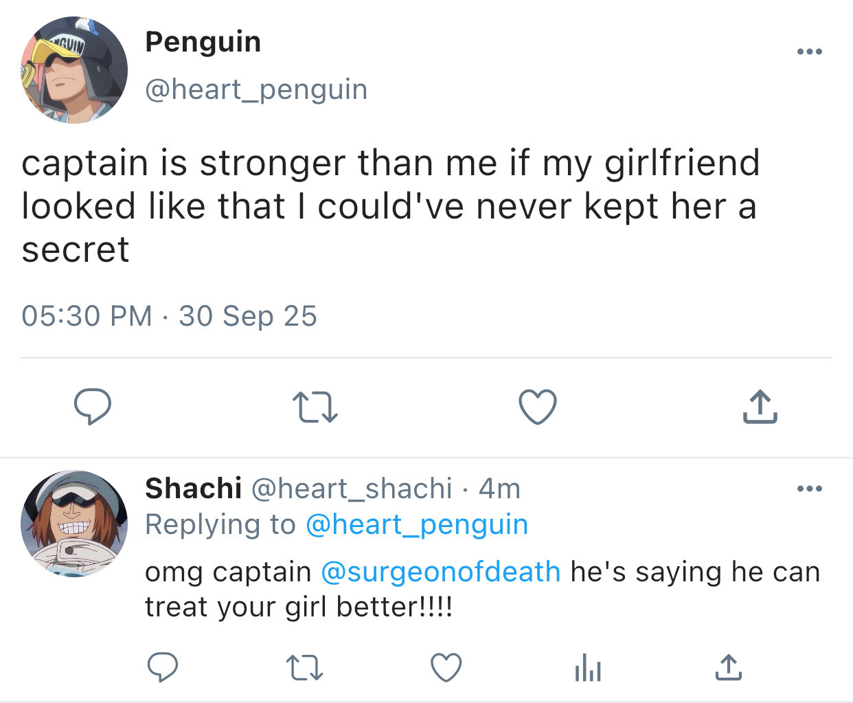Retweet Penguin's main tweet

(315, 407)
